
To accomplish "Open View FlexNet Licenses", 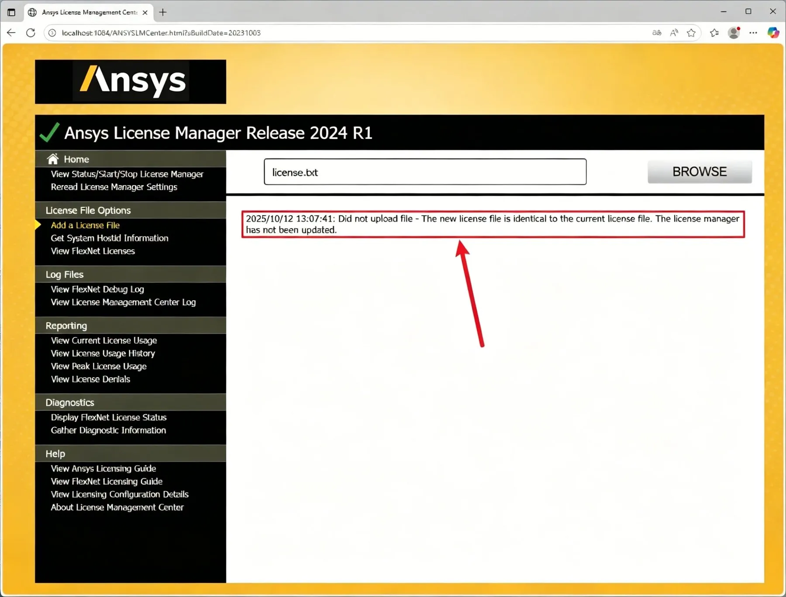I will pos(93,251).
